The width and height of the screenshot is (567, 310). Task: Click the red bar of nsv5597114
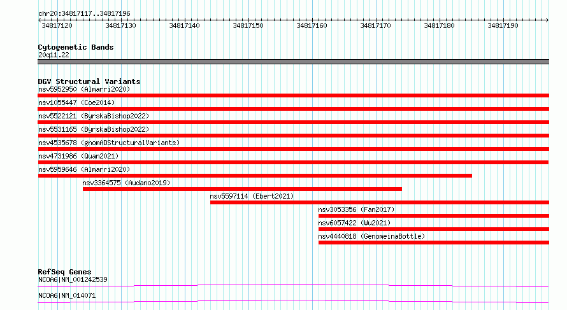tap(380, 202)
